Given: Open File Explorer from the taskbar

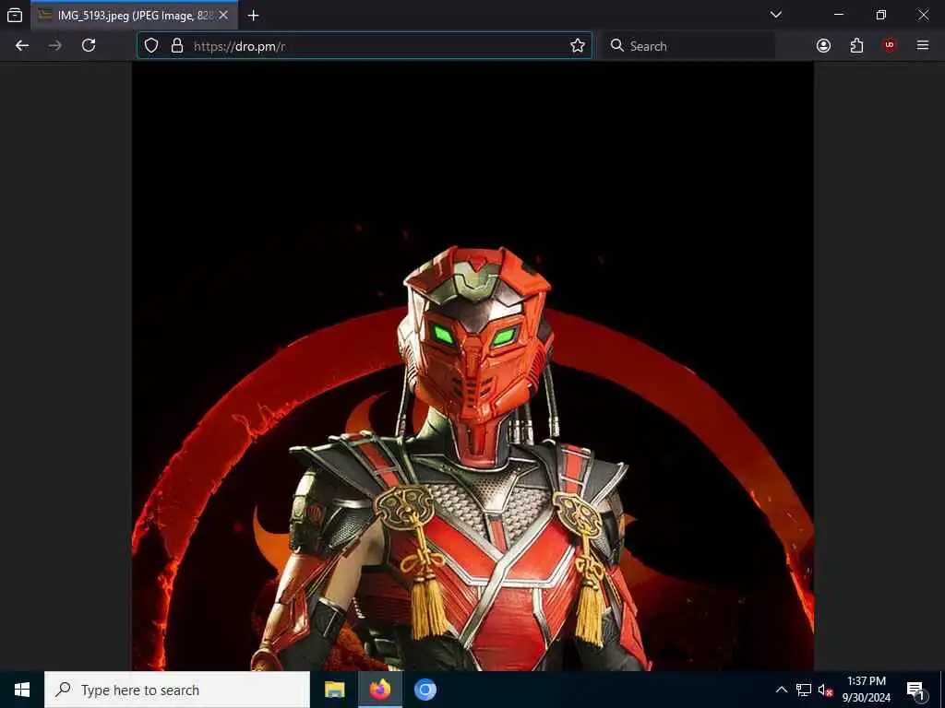Looking at the screenshot, I should [x=334, y=690].
